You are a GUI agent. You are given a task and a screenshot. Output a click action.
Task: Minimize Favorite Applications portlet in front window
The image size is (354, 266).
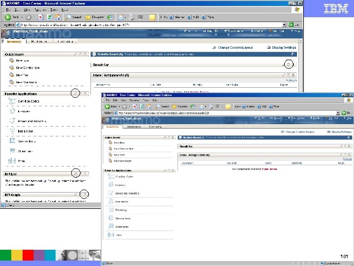tap(169, 170)
